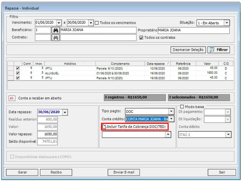241x181 pixels.
Task: Open the Situação dropdown
Action: click(x=227, y=23)
